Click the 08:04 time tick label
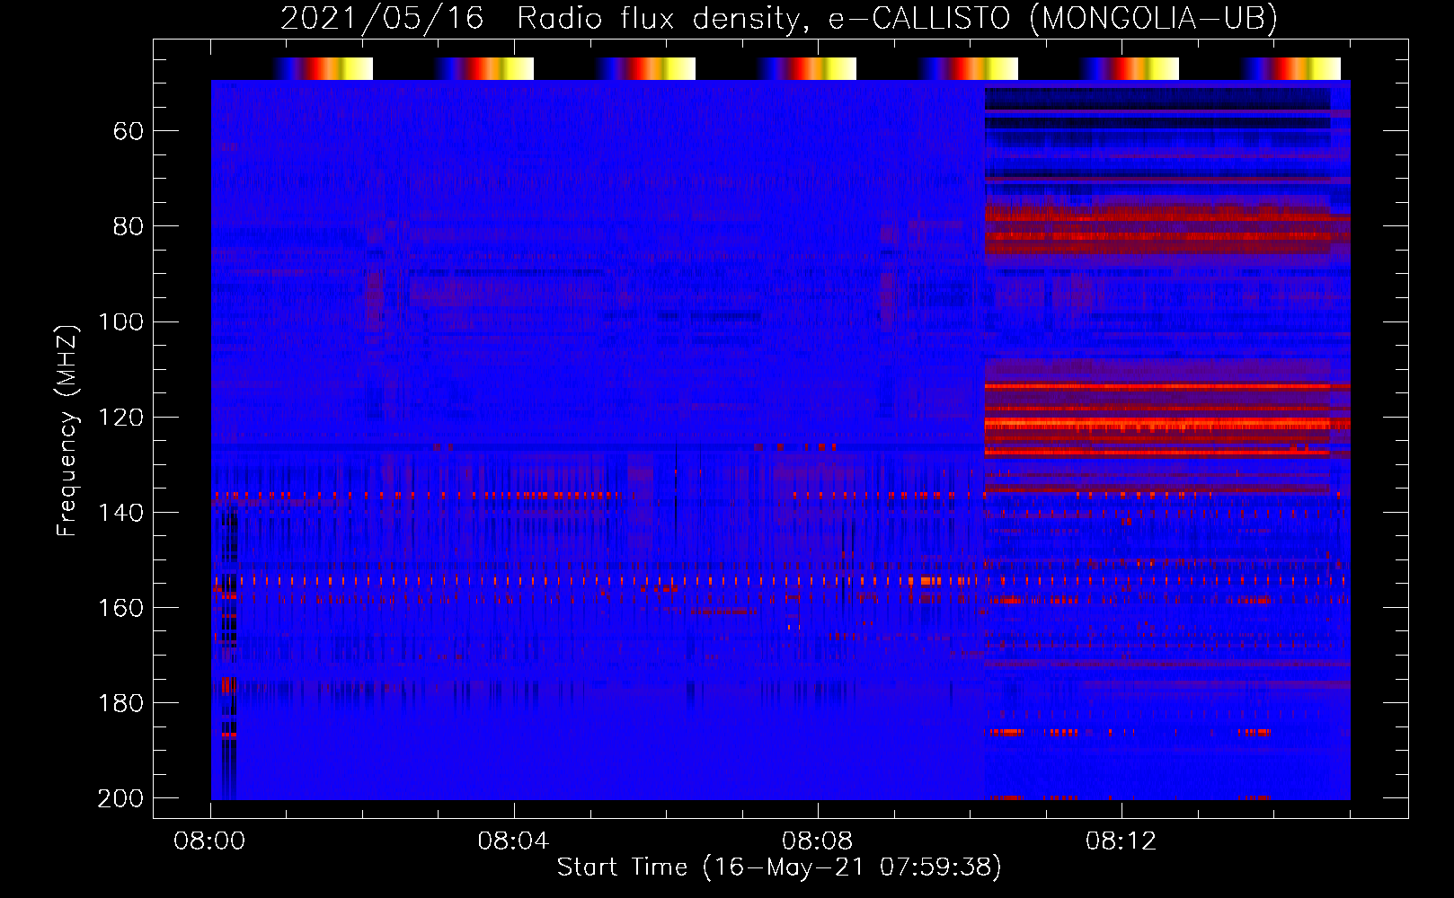Screen dimensions: 1454x898 click(513, 841)
